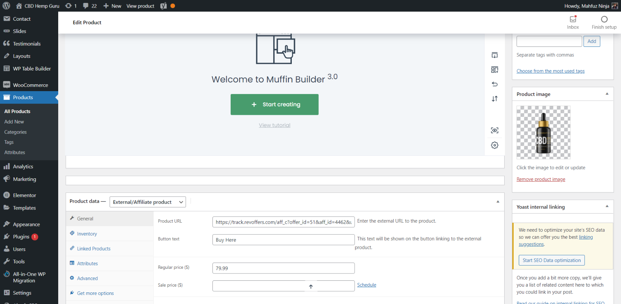The width and height of the screenshot is (621, 304).
Task: Click the Button text field
Action: click(283, 240)
